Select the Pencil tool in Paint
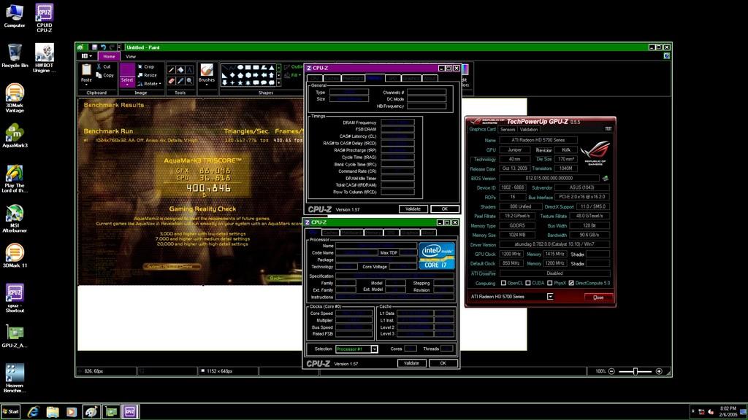 171,70
